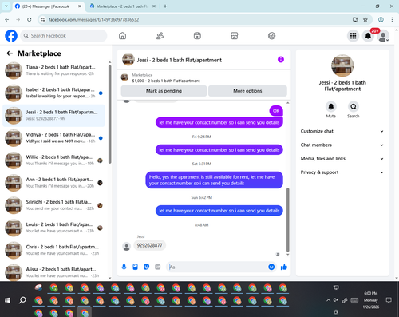The width and height of the screenshot is (399, 317).
Task: Expand Media, files and links section
Action: click(342, 159)
